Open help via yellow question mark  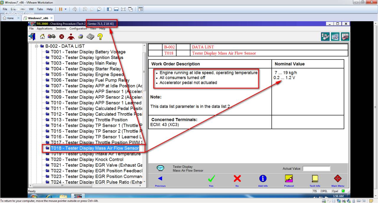(100, 37)
